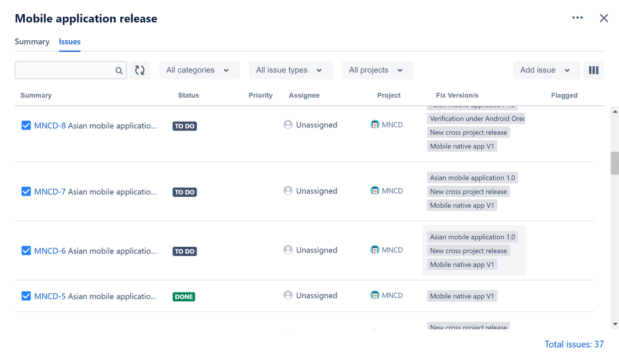Click Mobile native app V1 tag in MNCD-5
The width and height of the screenshot is (619, 360).
click(x=462, y=296)
